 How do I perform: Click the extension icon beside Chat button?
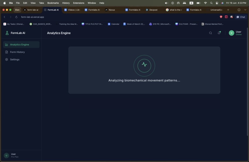(231, 17)
